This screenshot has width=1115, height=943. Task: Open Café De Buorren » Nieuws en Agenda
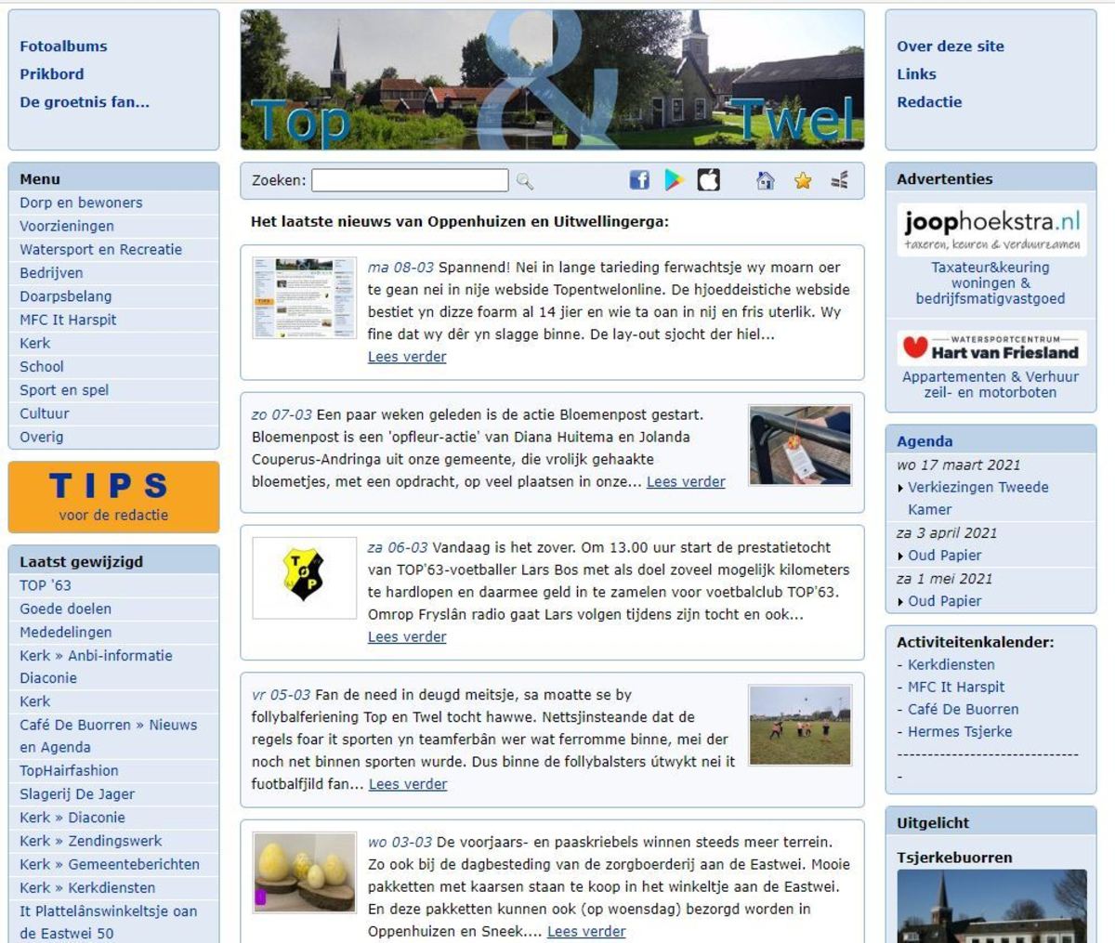click(109, 736)
